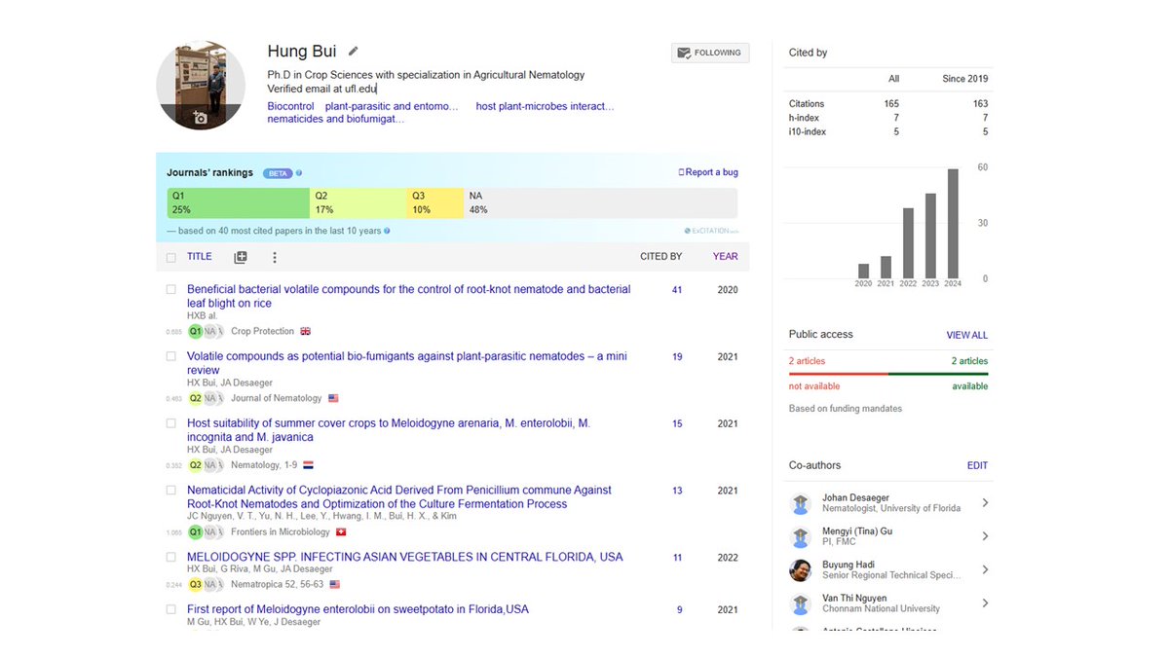The height and width of the screenshot is (657, 1169).
Task: Click EDIT next to Co-authors
Action: (977, 465)
